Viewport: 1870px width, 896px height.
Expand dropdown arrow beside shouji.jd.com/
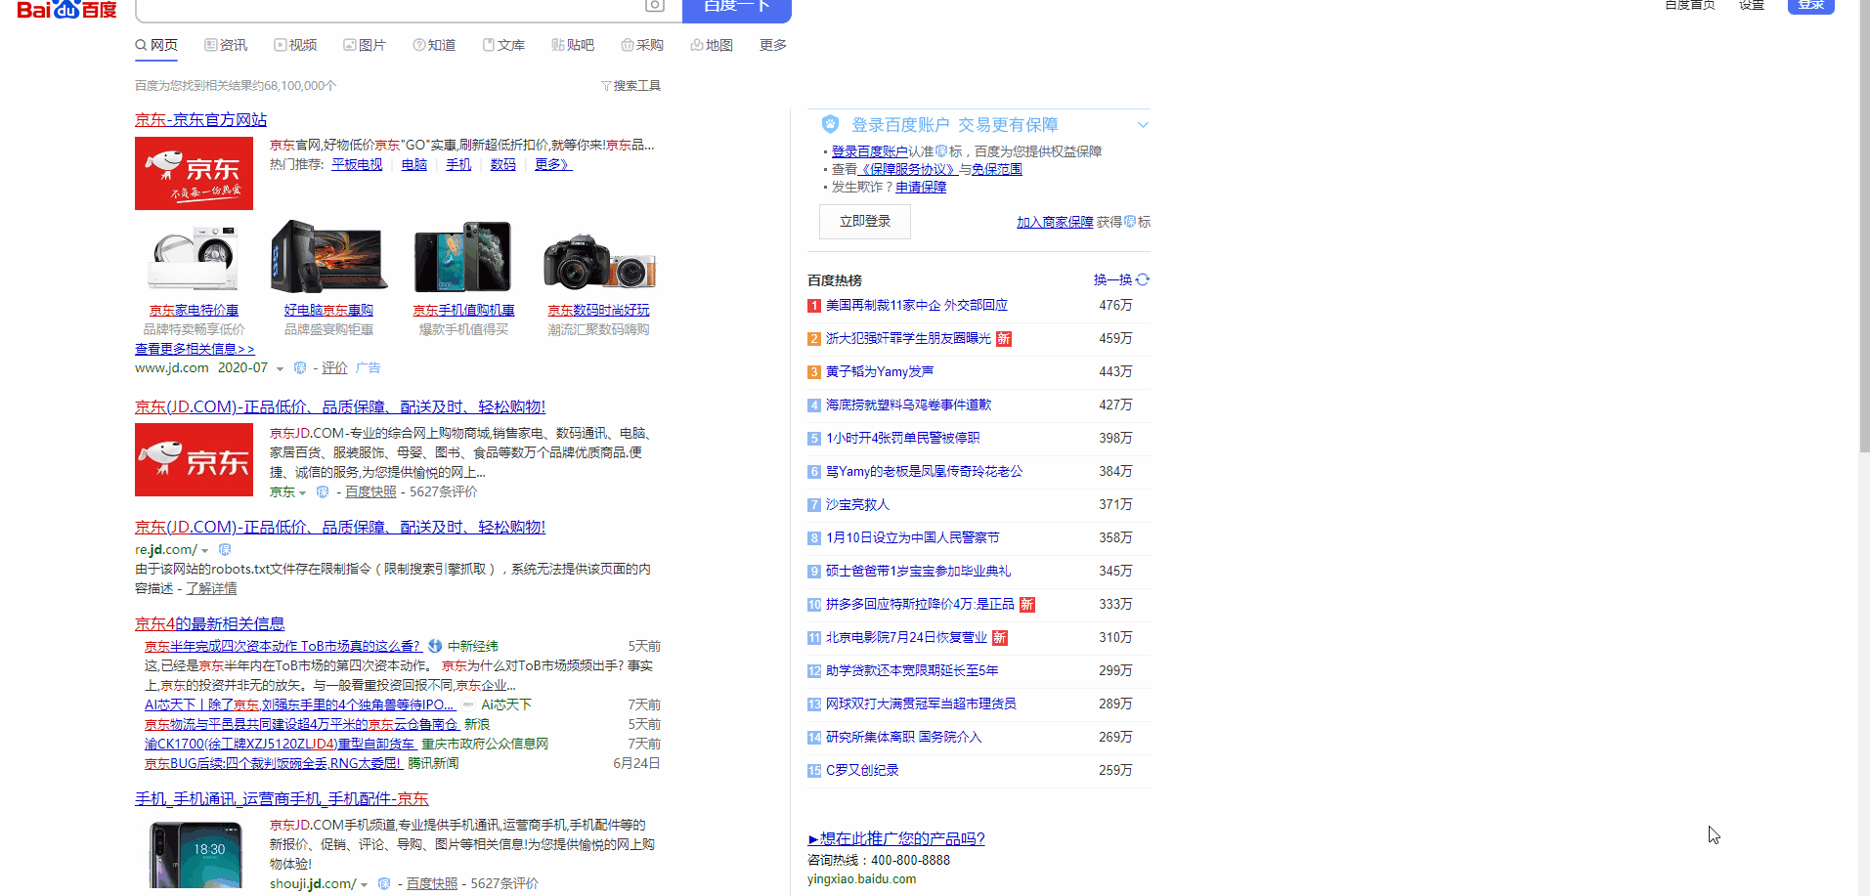[x=365, y=884]
